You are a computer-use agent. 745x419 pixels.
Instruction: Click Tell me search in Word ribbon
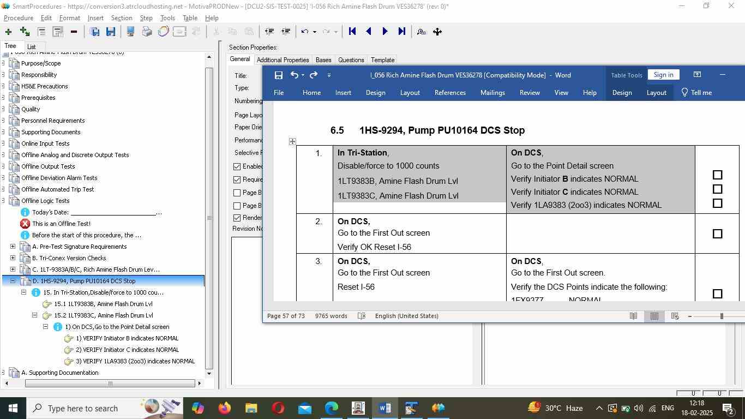click(696, 93)
